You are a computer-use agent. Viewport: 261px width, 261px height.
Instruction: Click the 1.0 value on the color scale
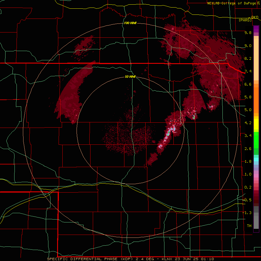[248, 174]
